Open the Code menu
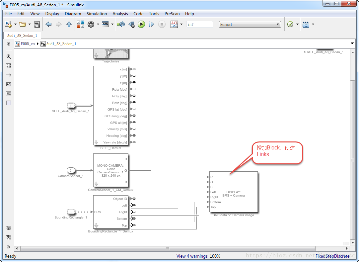The width and height of the screenshot is (359, 262). click(x=138, y=14)
